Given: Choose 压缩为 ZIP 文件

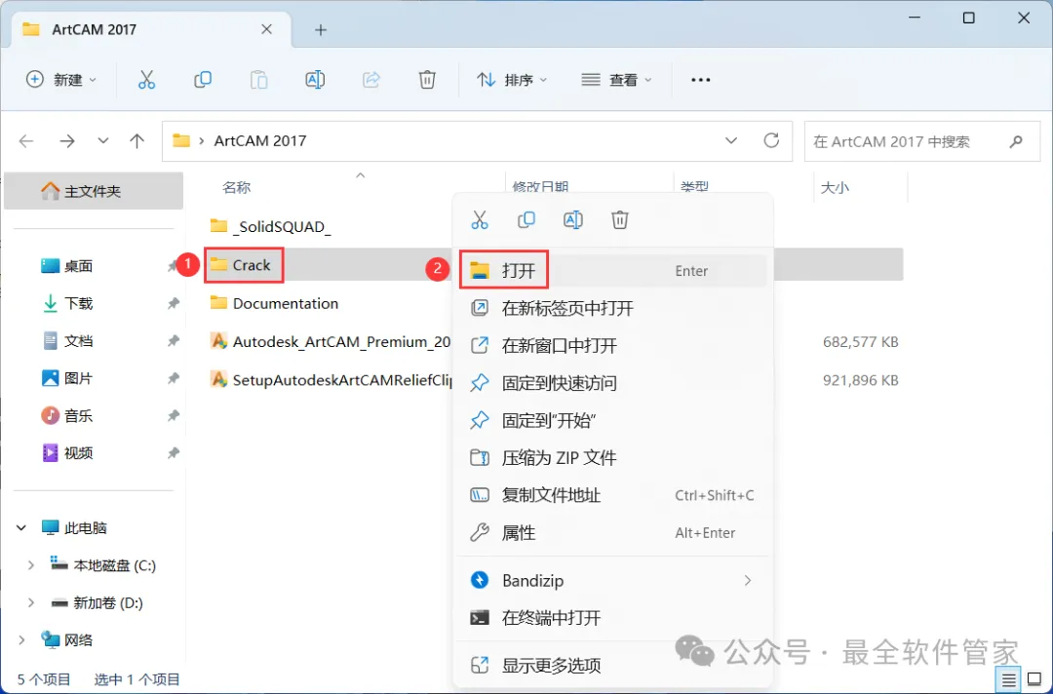Looking at the screenshot, I should pos(613,458).
